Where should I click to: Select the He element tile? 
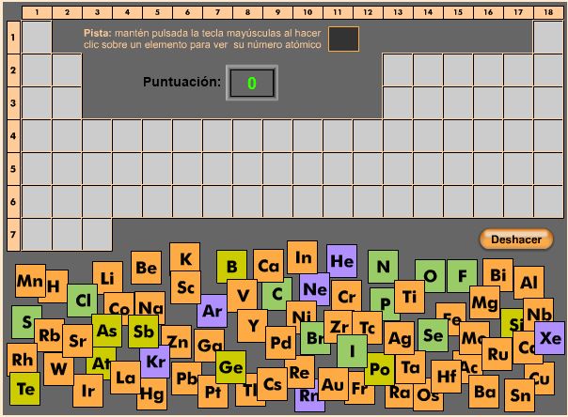[342, 260]
